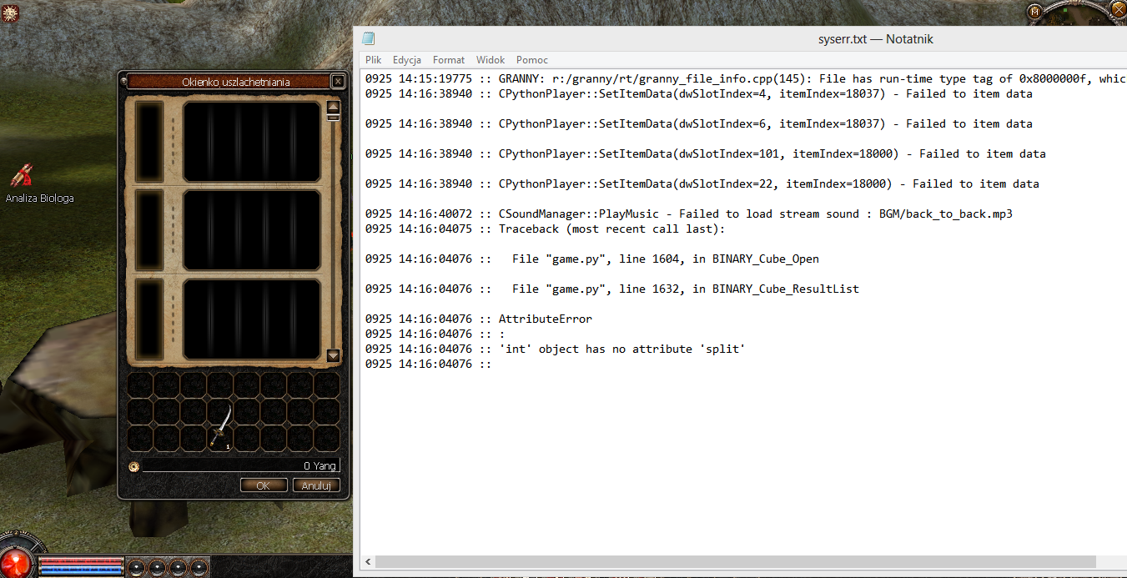Select middle result's large black slot

[x=252, y=230]
